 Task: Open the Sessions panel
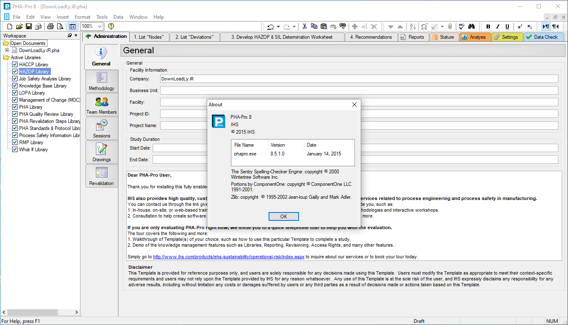click(x=101, y=128)
